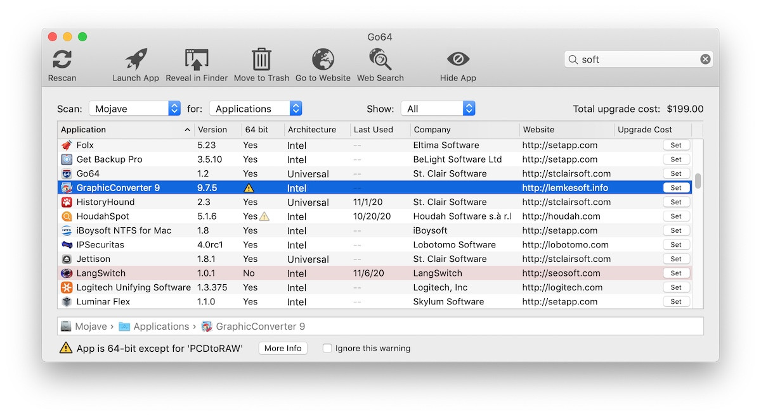Click the http://lemkesoft.info website cell
This screenshot has height=417, width=761.
(x=565, y=188)
